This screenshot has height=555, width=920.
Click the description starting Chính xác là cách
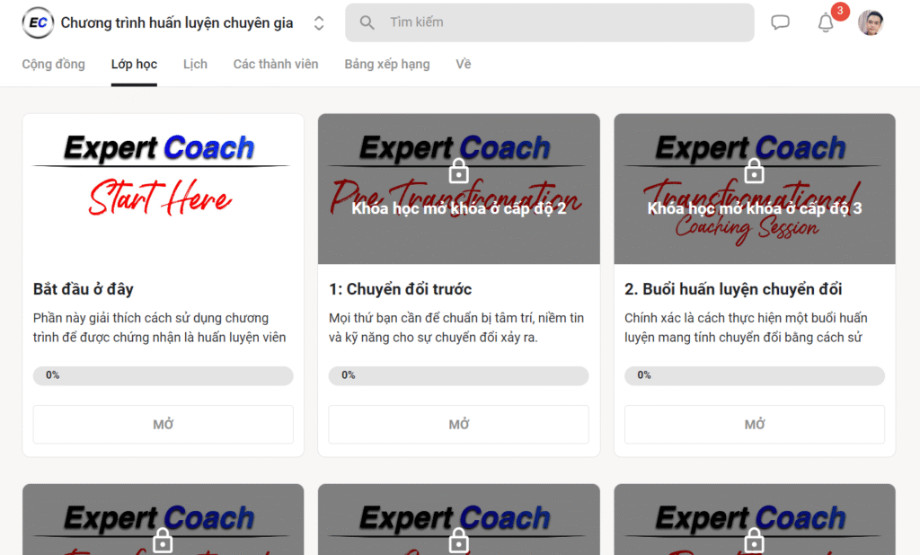tap(746, 328)
